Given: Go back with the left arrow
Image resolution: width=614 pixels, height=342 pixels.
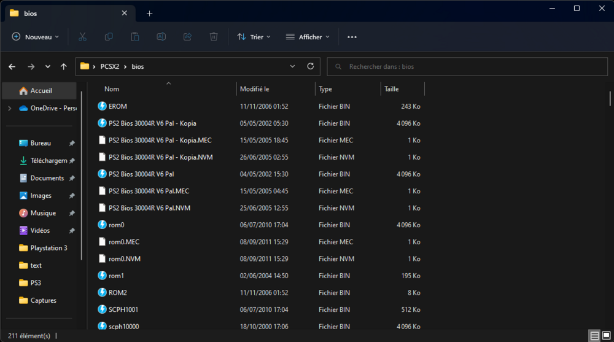Looking at the screenshot, I should (12, 66).
